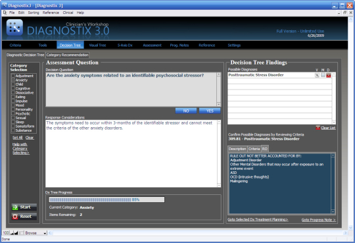Screen dimensions: 355x243
Task: Click the red delete icon for Posttraumatic Stress Disorder
Action: click(x=329, y=75)
